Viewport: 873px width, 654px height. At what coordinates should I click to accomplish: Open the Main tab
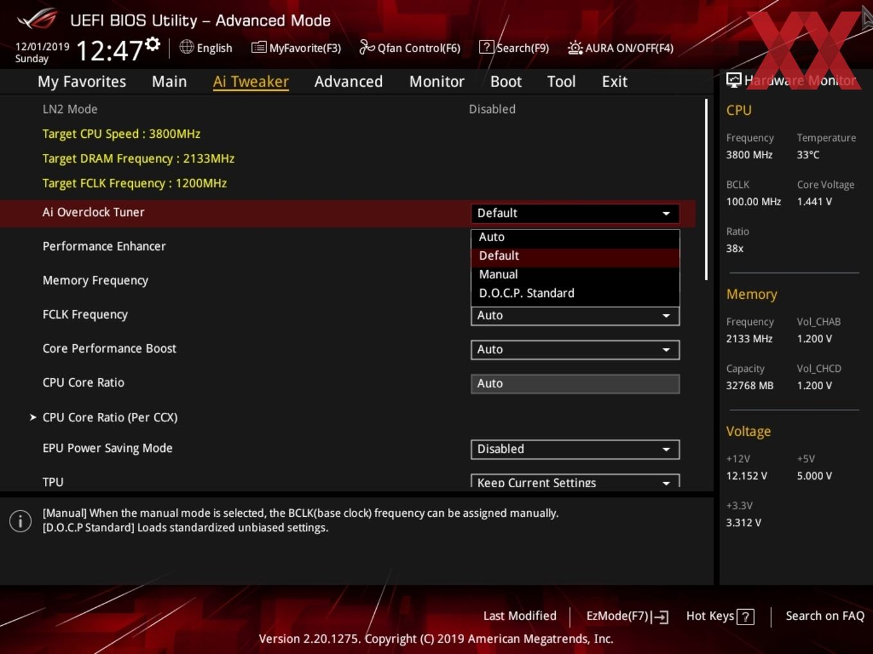(169, 81)
